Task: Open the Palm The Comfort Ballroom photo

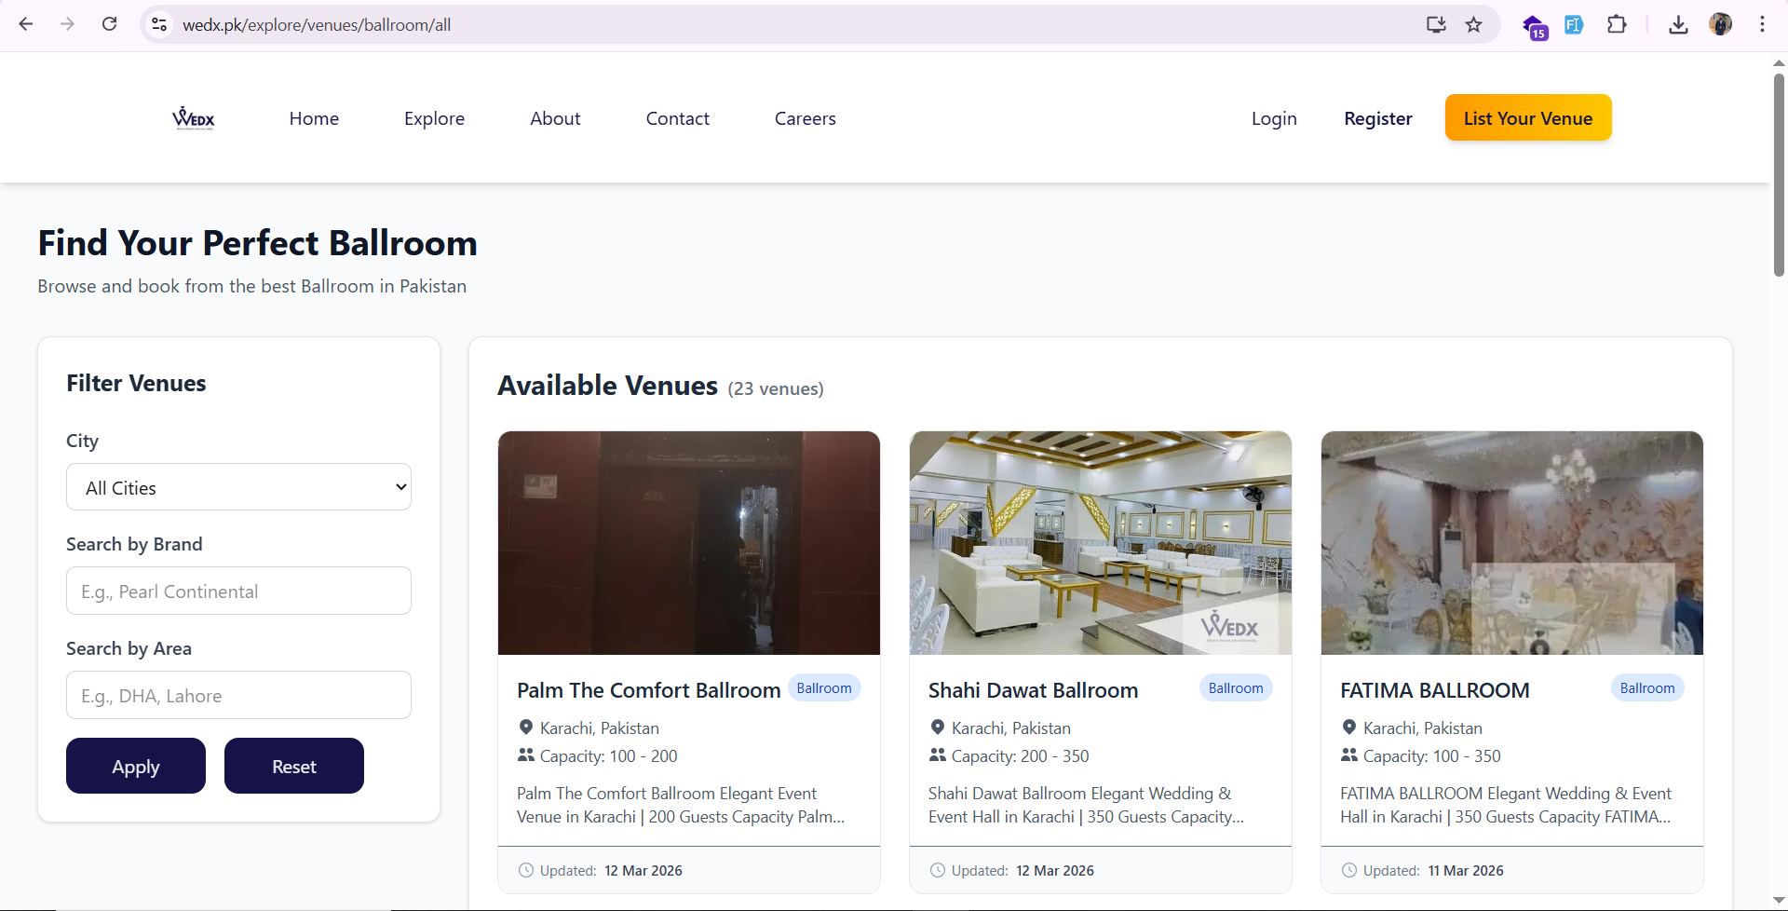Action: [x=689, y=543]
